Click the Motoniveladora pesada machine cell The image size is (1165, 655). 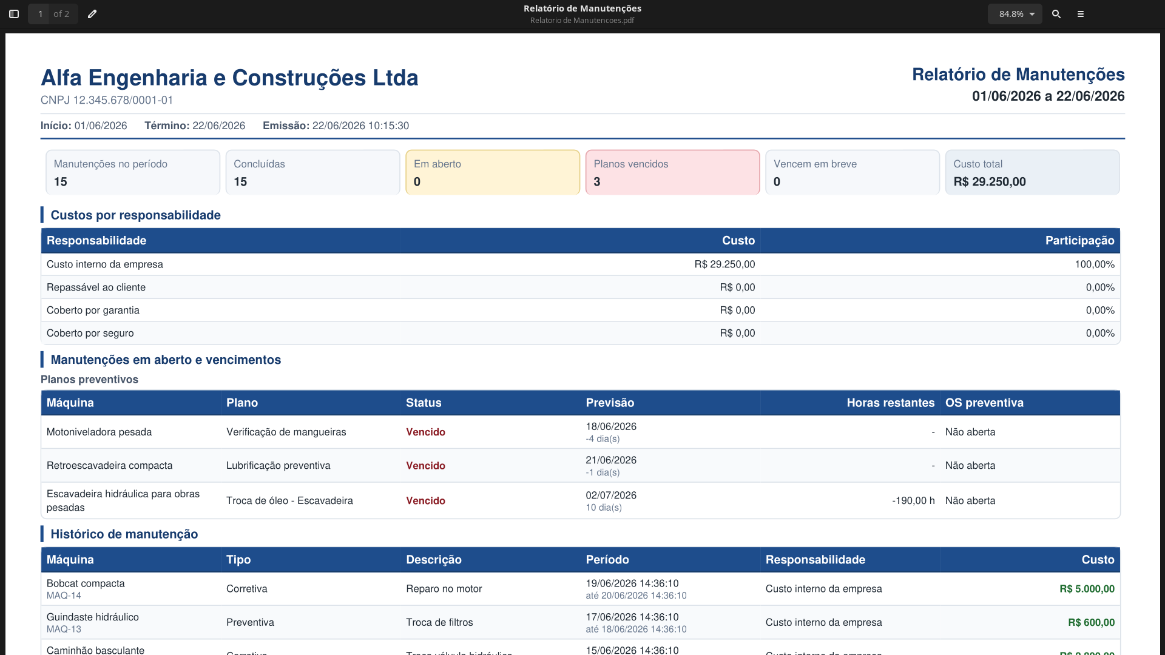(x=99, y=432)
